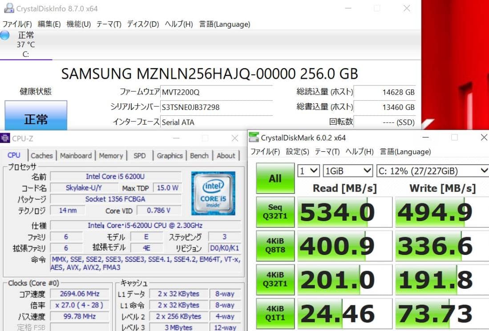Click the CrystalDiskInfo app icon in title bar
489x331 pixels.
(9, 8)
